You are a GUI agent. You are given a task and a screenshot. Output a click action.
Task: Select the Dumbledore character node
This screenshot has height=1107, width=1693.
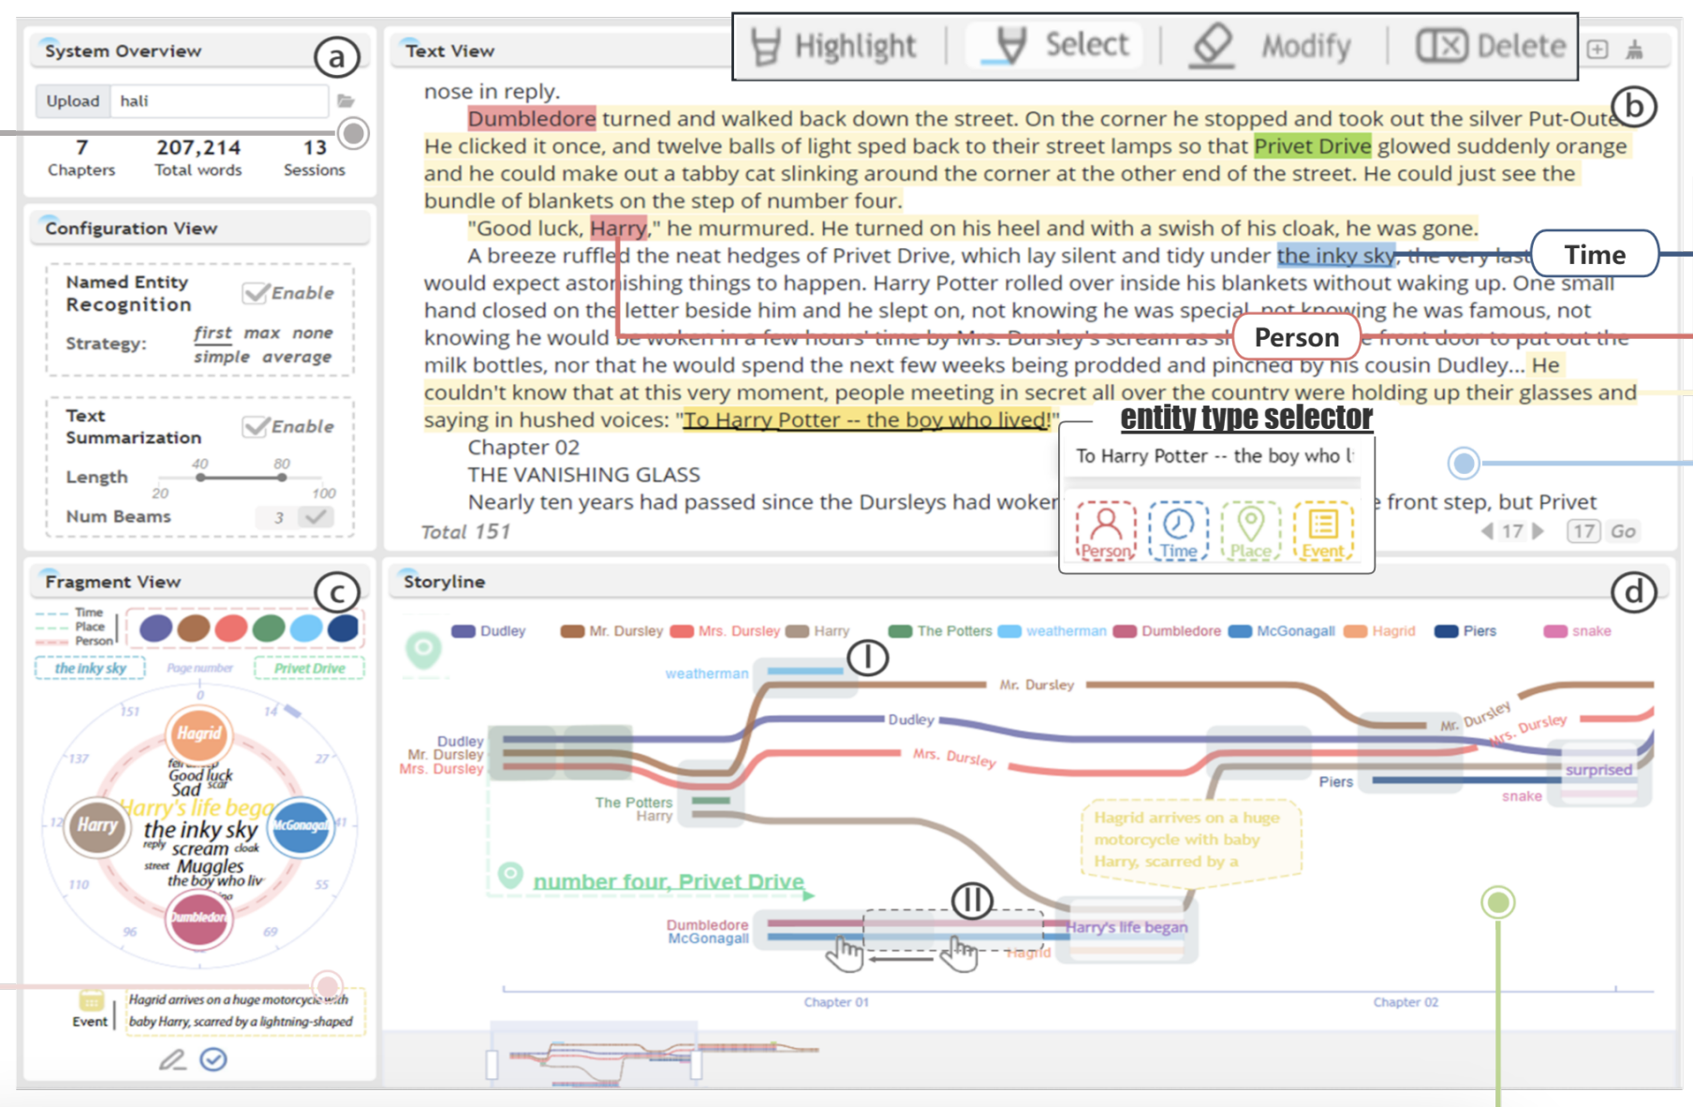pos(199,918)
